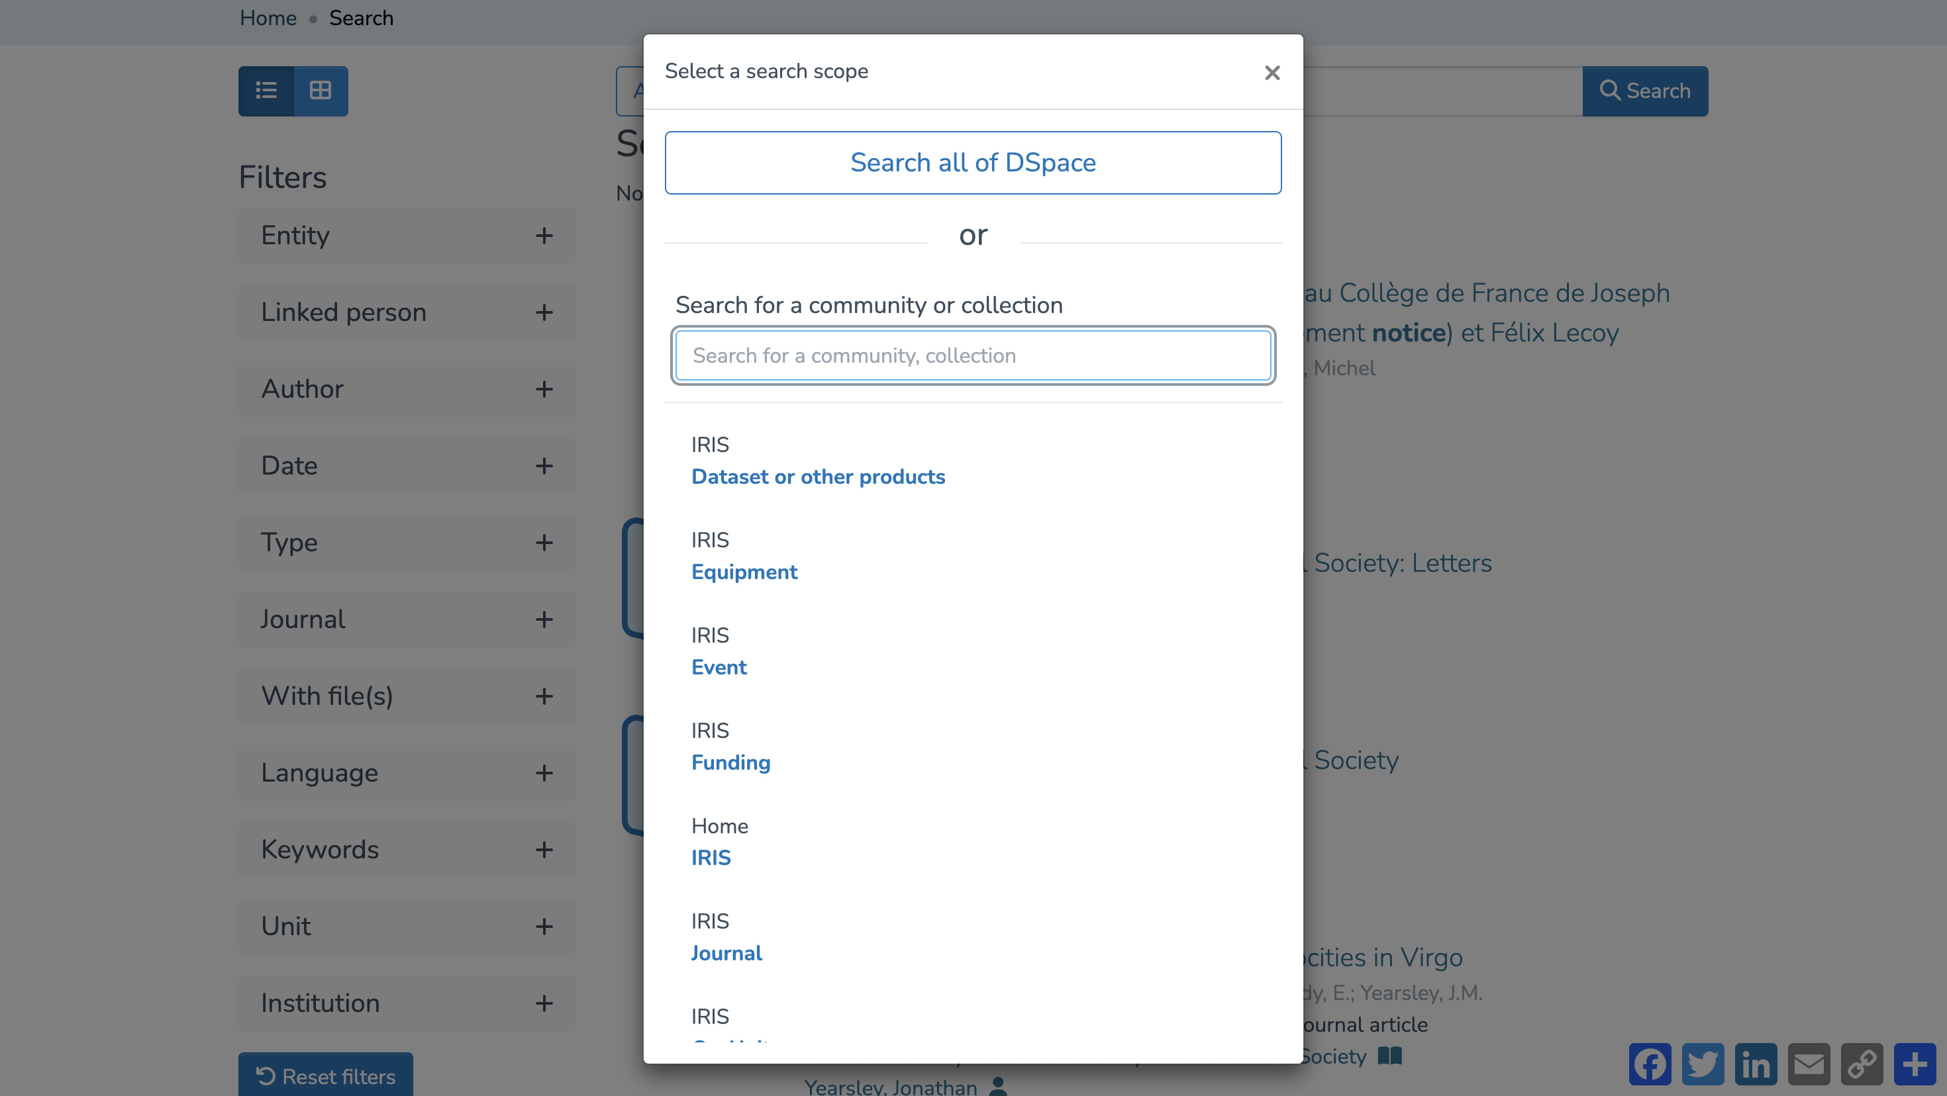Expand the Author filter
The height and width of the screenshot is (1096, 1947).
point(544,389)
